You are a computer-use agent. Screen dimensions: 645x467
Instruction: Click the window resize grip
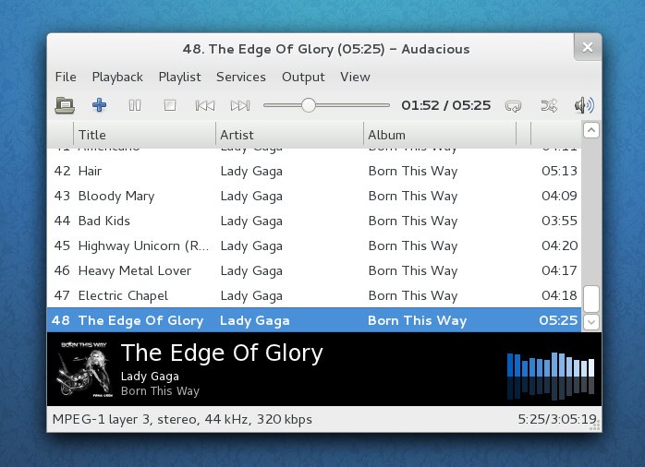click(x=595, y=427)
